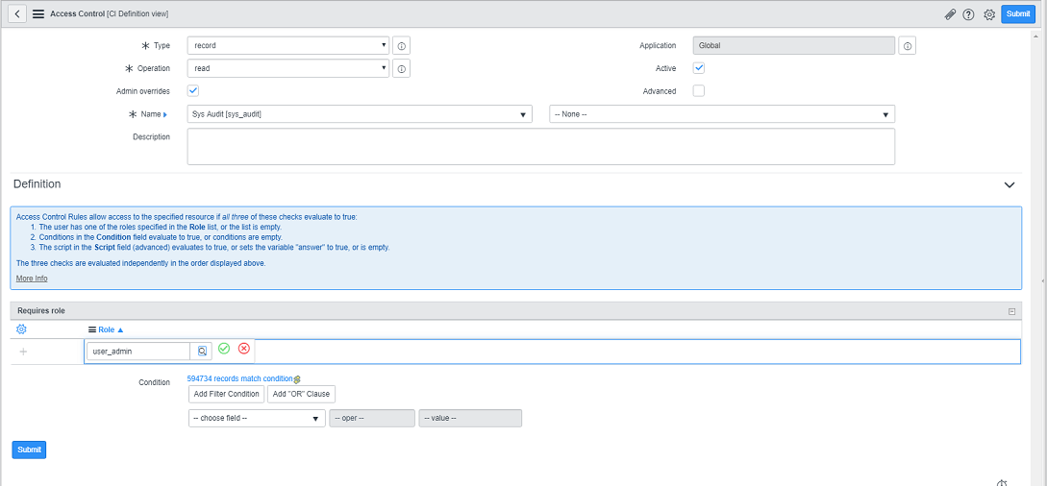Enable the Advanced checkbox
Image resolution: width=1047 pixels, height=486 pixels.
699,91
